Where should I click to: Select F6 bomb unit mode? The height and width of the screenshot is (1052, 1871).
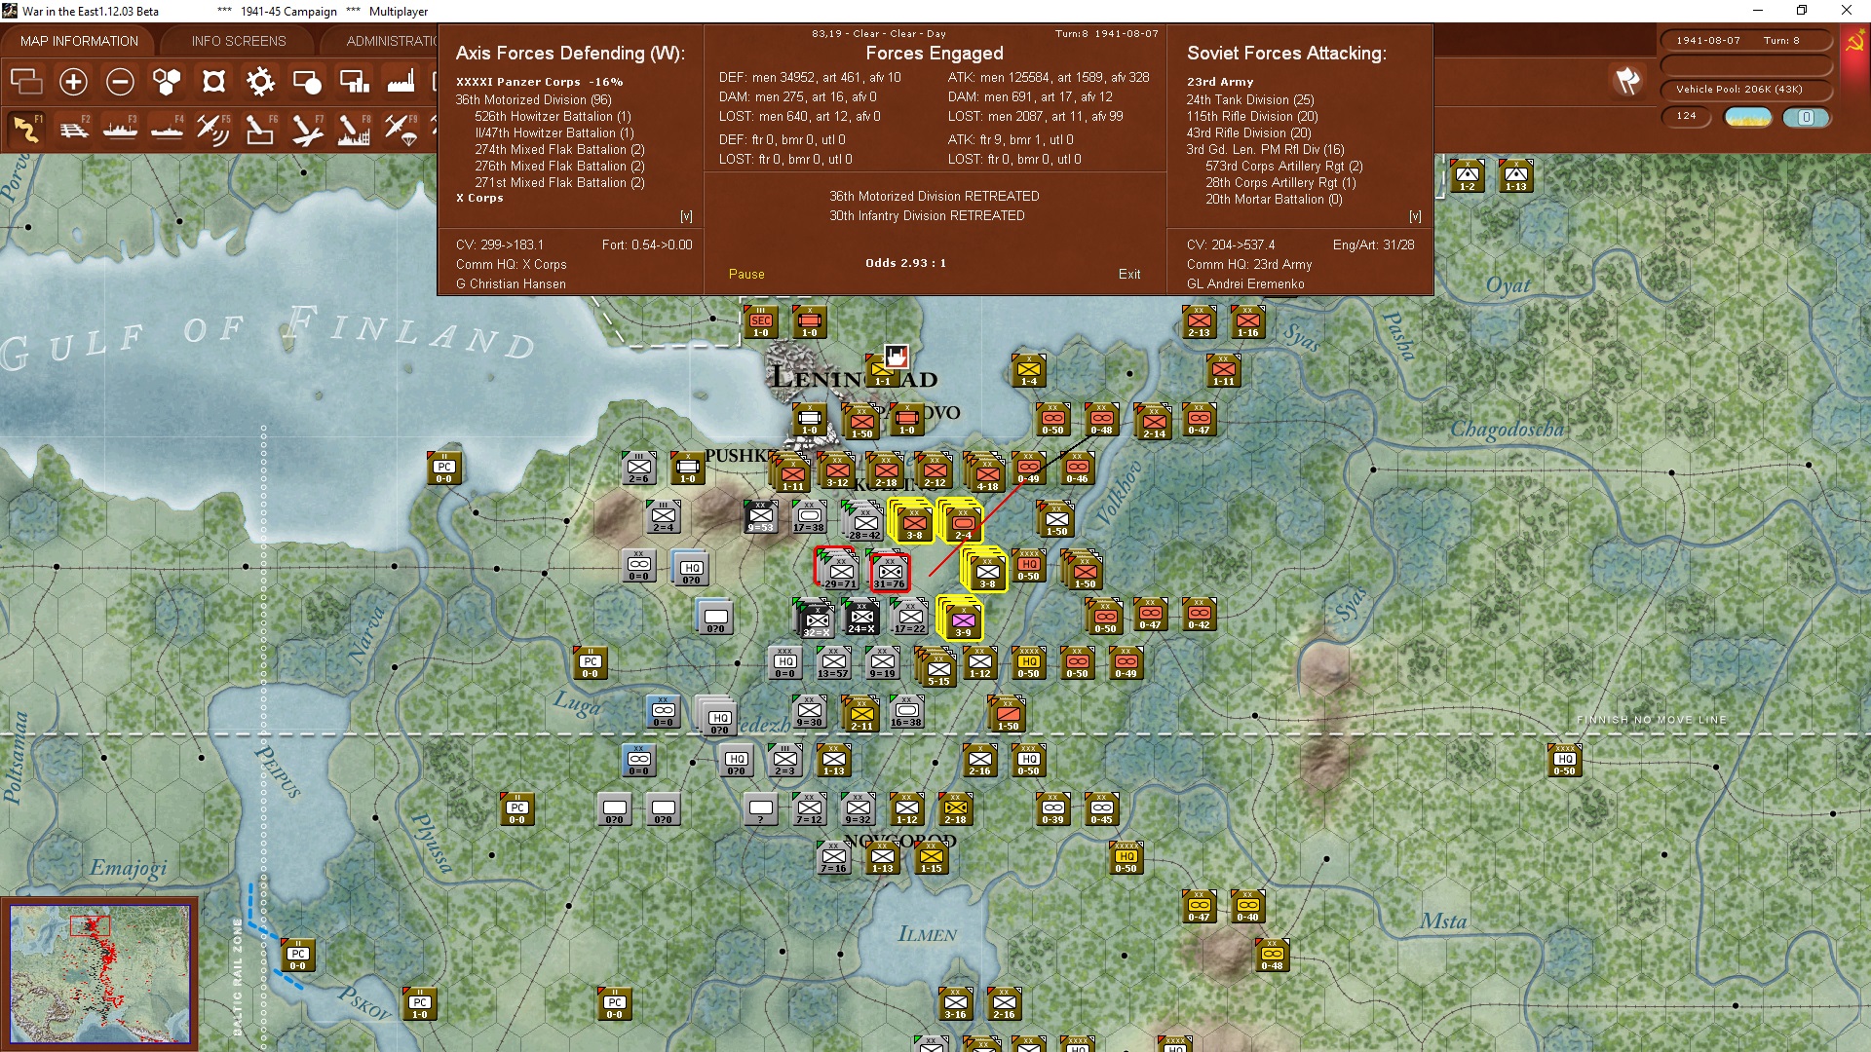coord(260,129)
